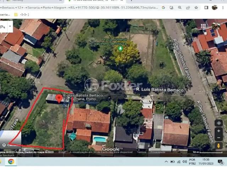
Task: Click the 10 m map scale
Action: click(207, 152)
